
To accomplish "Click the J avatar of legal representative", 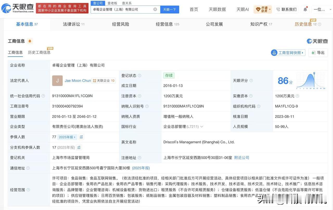I will [57, 81].
